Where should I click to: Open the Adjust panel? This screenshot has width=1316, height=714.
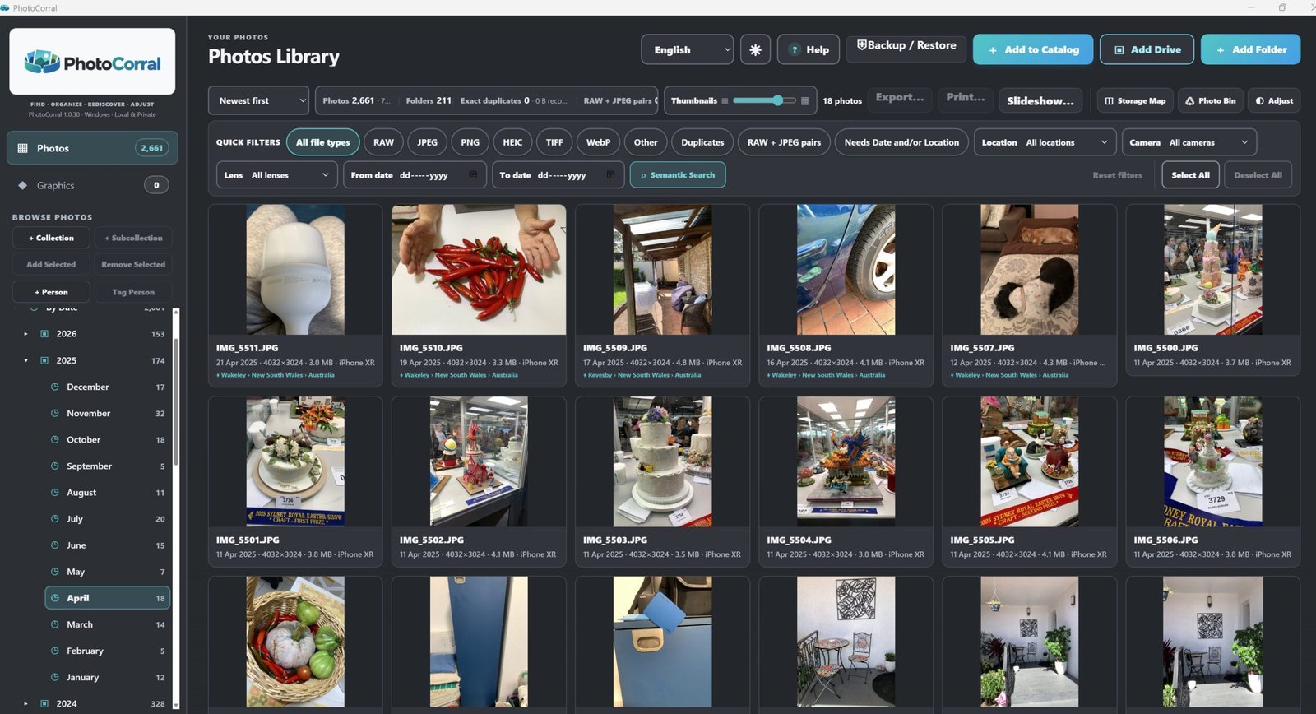[x=1274, y=100]
